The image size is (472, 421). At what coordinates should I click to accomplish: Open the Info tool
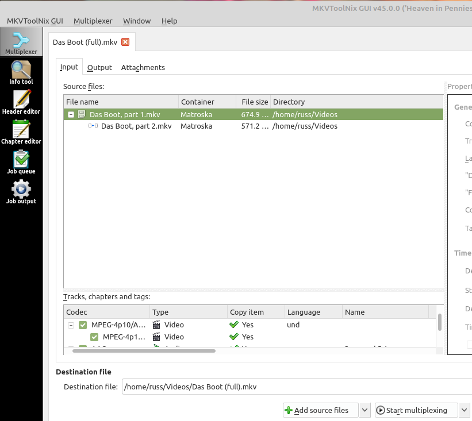point(21,73)
